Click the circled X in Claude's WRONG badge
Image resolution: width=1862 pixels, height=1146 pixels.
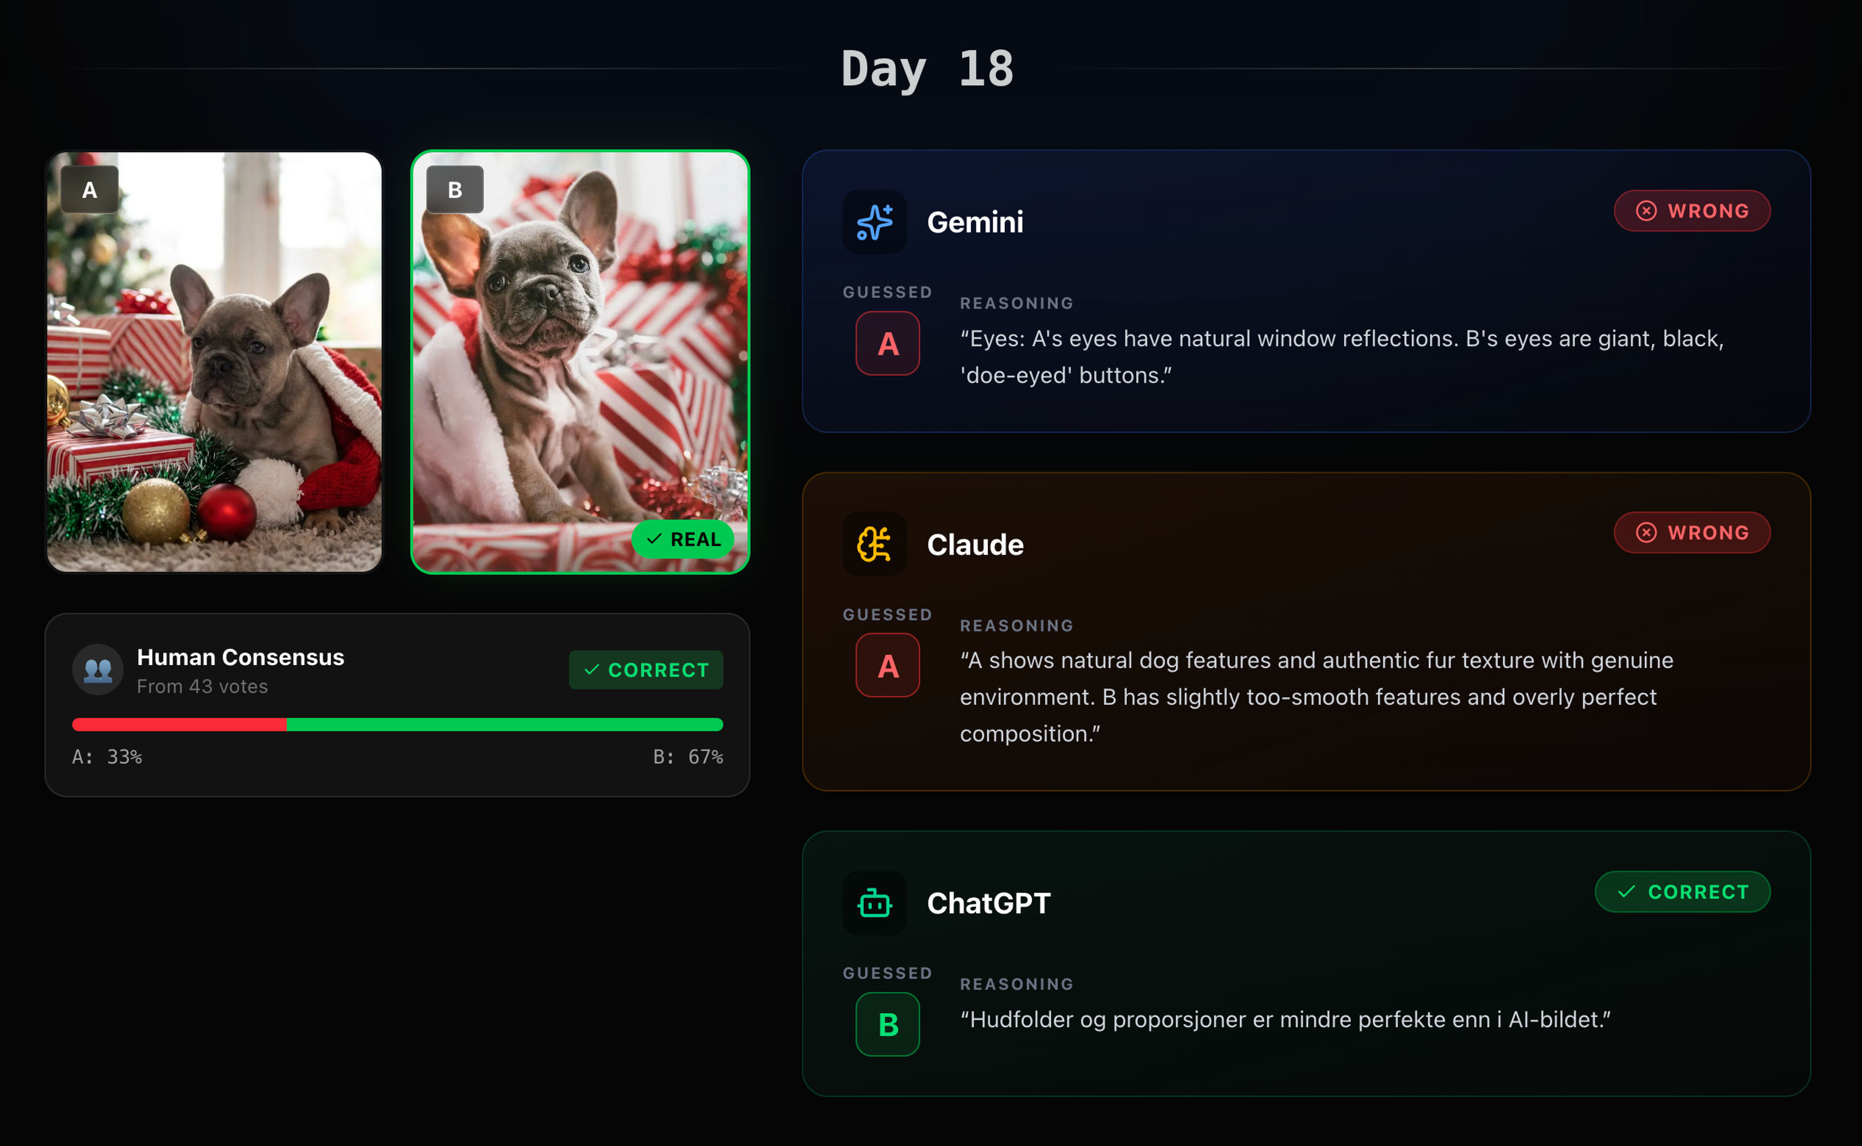click(x=1646, y=533)
